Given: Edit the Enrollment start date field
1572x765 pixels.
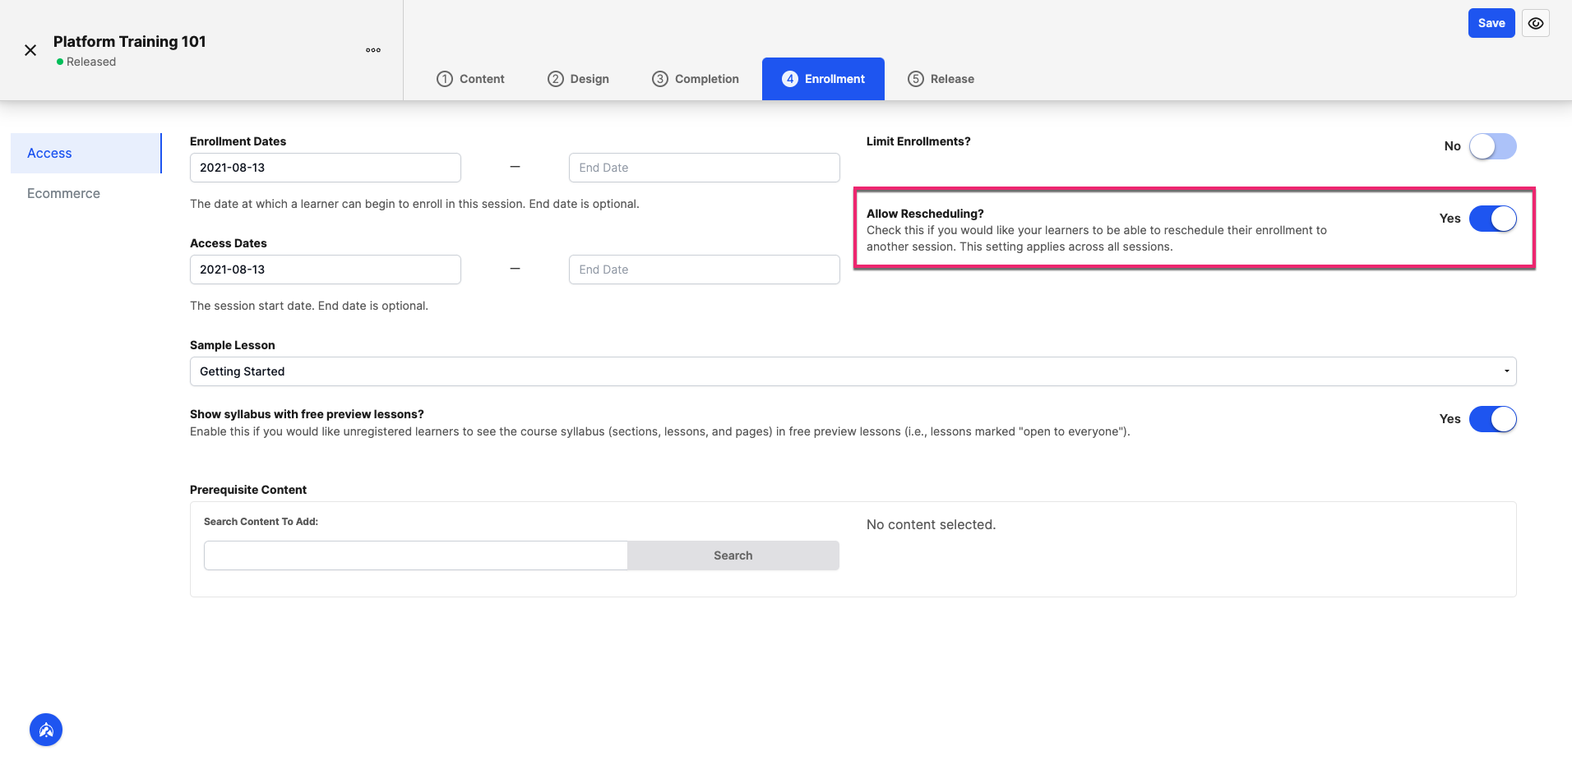Looking at the screenshot, I should click(326, 168).
